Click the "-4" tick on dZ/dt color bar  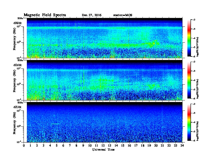pos(194,122)
